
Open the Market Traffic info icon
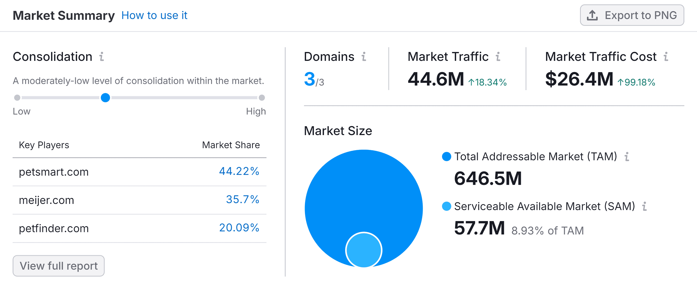pos(498,57)
